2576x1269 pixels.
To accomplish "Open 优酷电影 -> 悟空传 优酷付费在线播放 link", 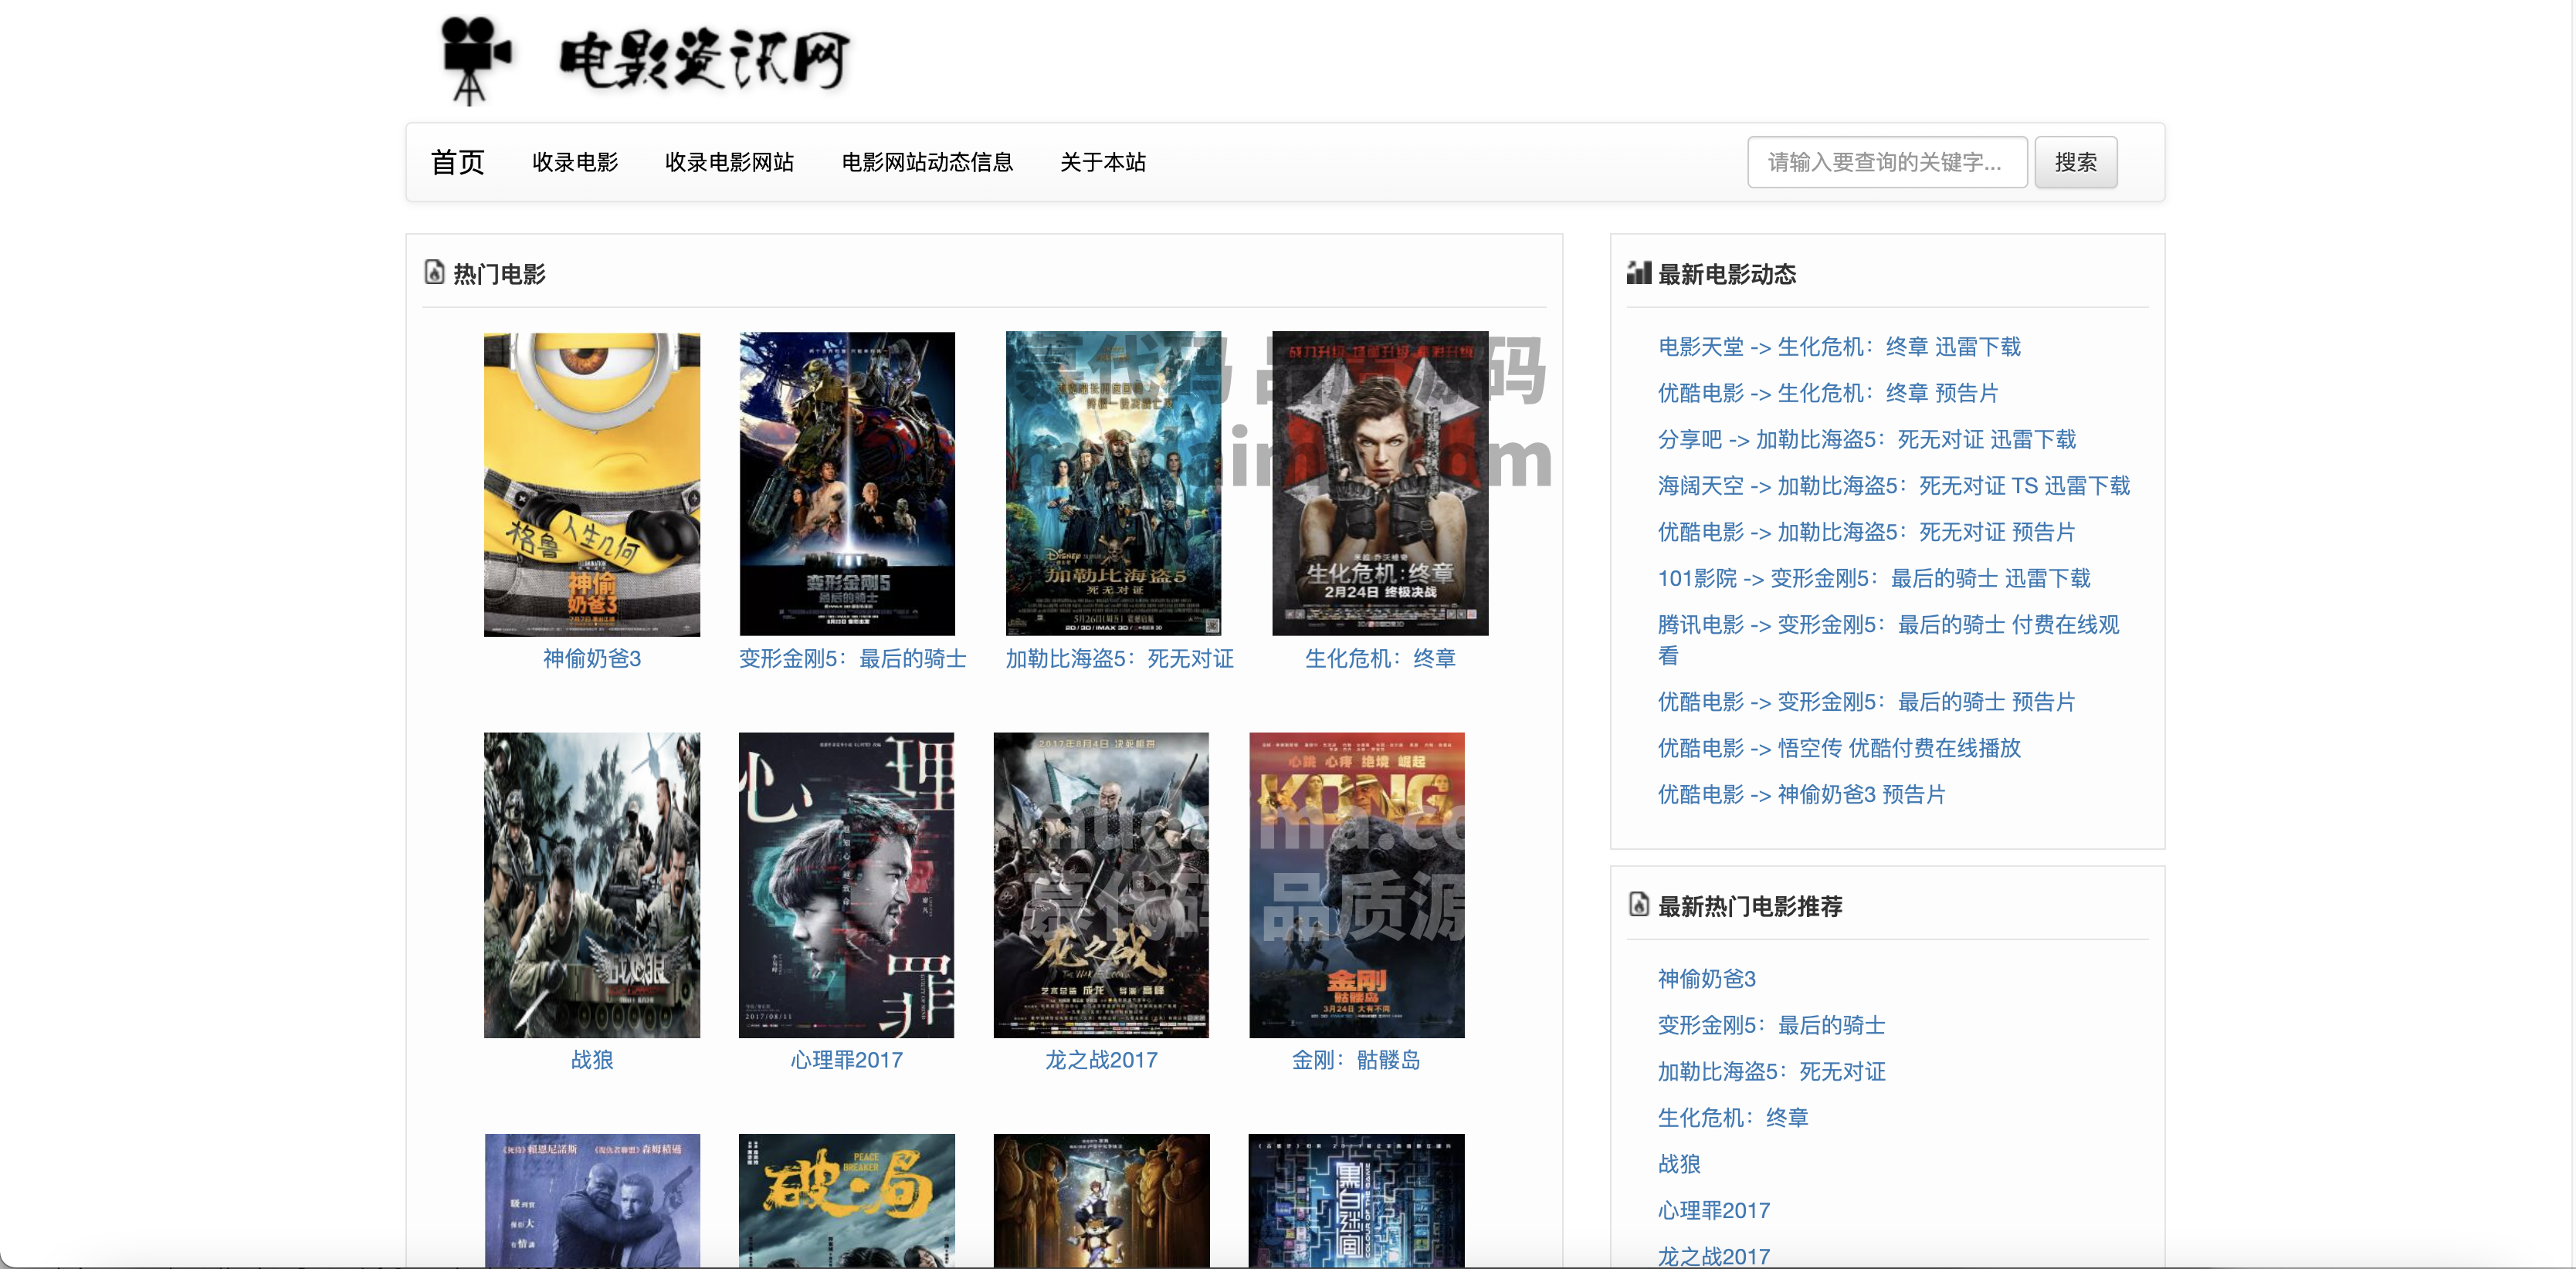I will pos(1839,748).
